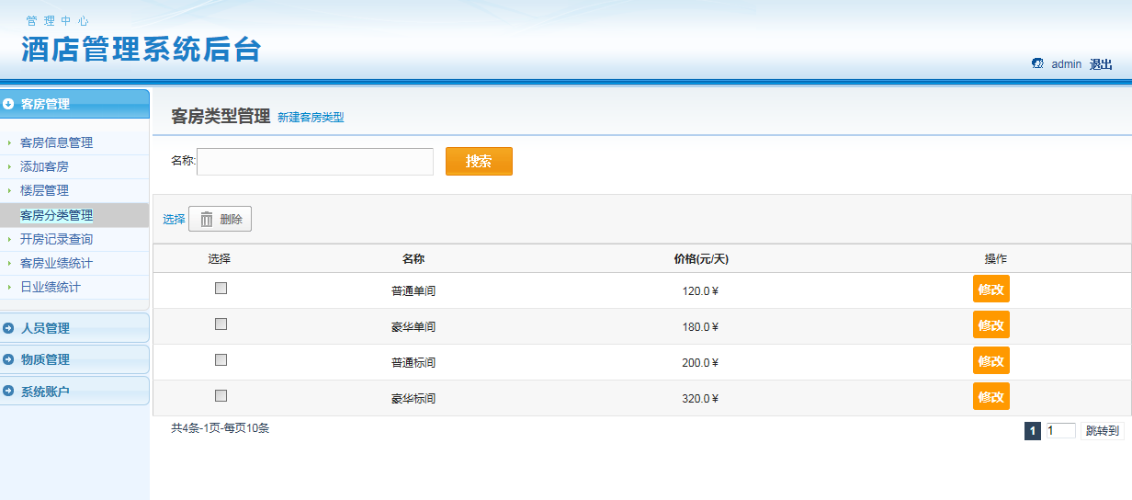
Task: Click 豪华单间 name cell
Action: point(413,327)
